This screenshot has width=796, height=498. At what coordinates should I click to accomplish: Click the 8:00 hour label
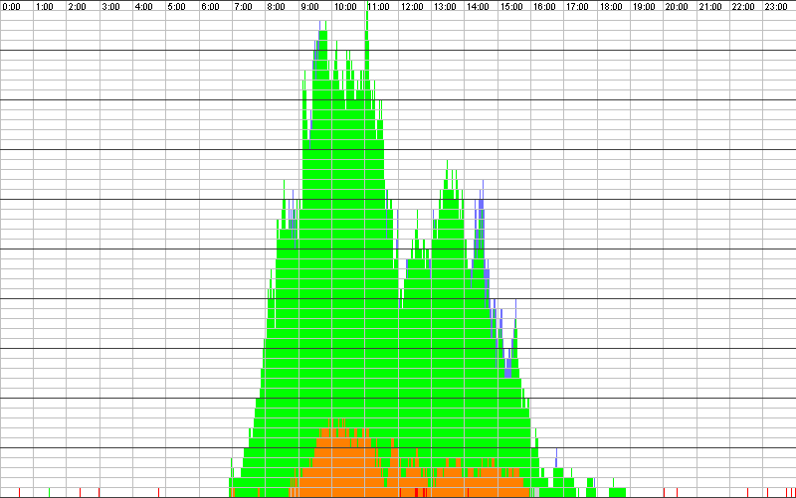(x=277, y=7)
